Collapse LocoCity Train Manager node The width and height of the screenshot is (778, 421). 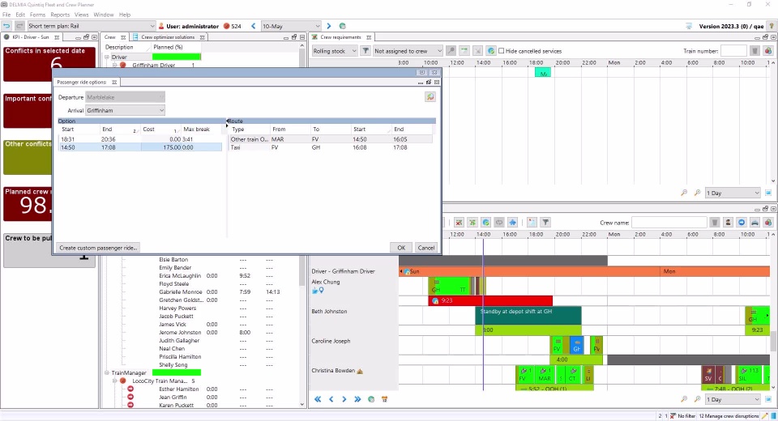(x=114, y=381)
